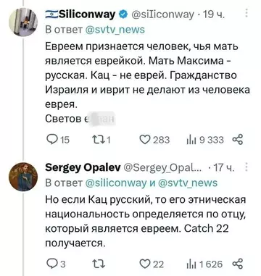Reply to Sergey Opalev's tweet
The image size is (261, 276).
coord(55,264)
